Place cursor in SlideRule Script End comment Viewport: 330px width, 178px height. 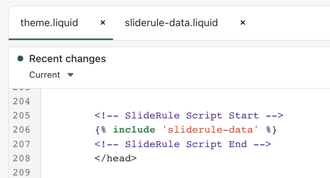[183, 144]
